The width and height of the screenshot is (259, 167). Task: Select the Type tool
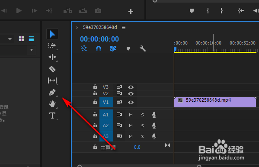(x=52, y=116)
